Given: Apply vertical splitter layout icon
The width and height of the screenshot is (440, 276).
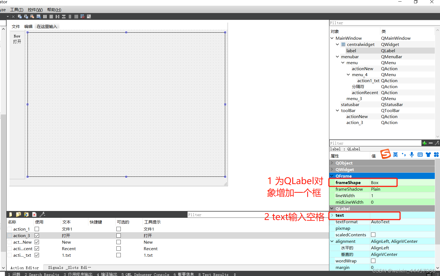Looking at the screenshot, I should pyautogui.click(x=64, y=17).
